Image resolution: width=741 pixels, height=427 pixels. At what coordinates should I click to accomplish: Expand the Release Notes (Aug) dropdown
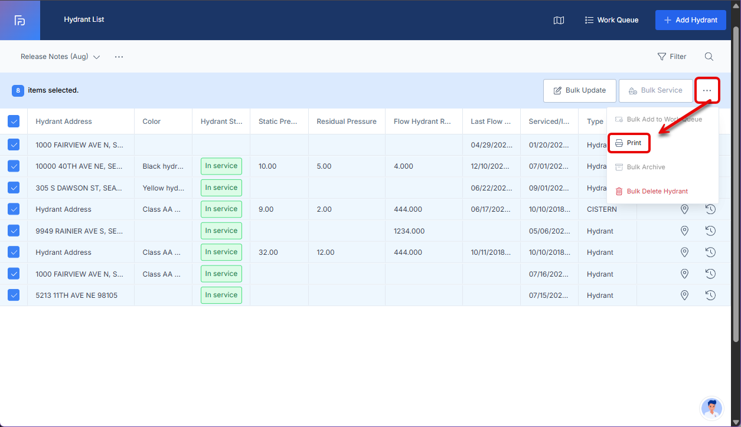tap(60, 57)
